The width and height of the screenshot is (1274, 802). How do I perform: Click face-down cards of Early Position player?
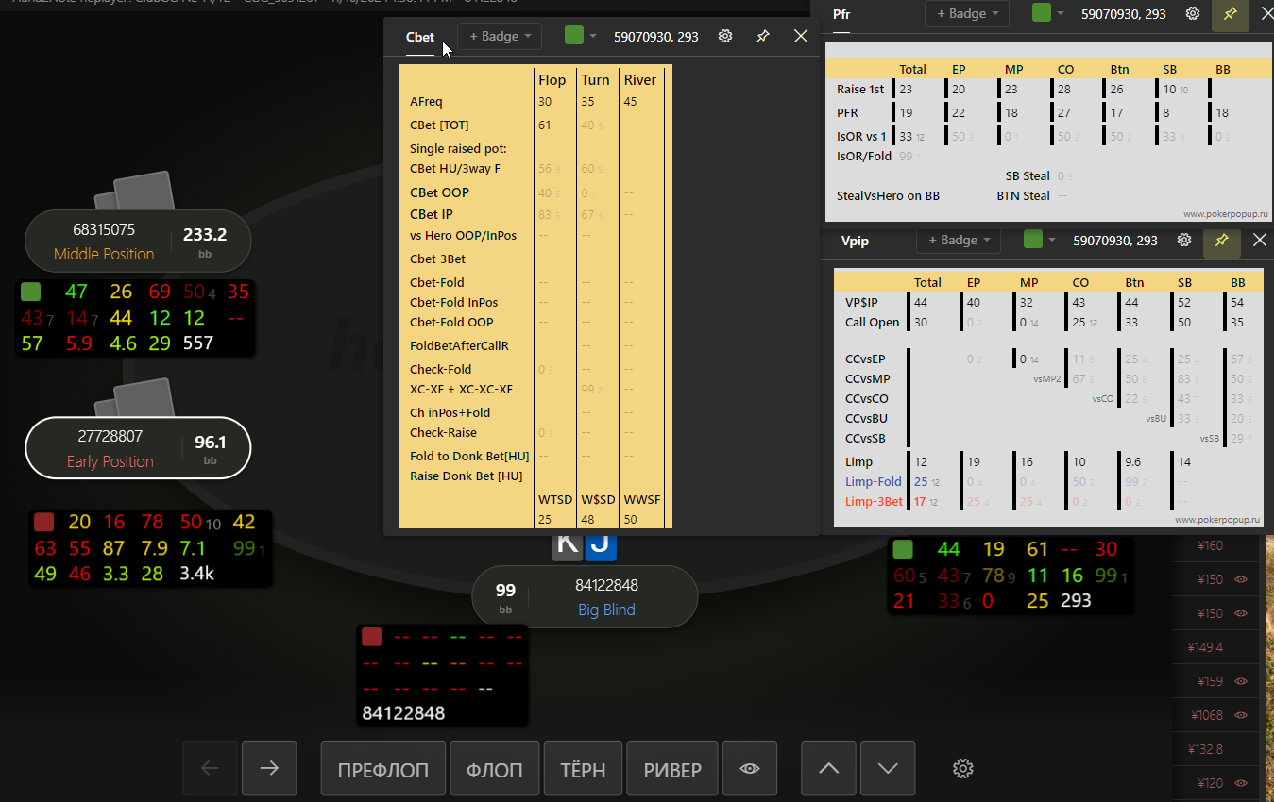click(x=137, y=398)
